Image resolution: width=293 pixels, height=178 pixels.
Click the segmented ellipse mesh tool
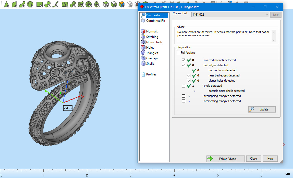tap(97, 4)
